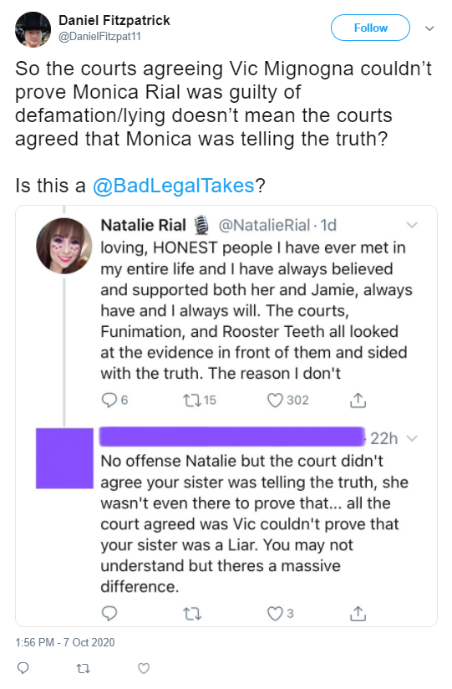Viewport: 452px width, 689px height.
Task: Reply to Daniel Fitzpatrick's main tweet
Action: click(x=23, y=668)
